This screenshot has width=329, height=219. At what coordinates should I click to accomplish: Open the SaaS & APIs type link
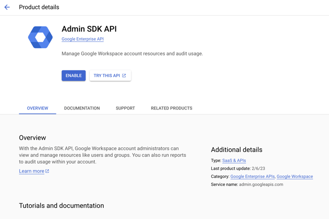click(x=234, y=161)
